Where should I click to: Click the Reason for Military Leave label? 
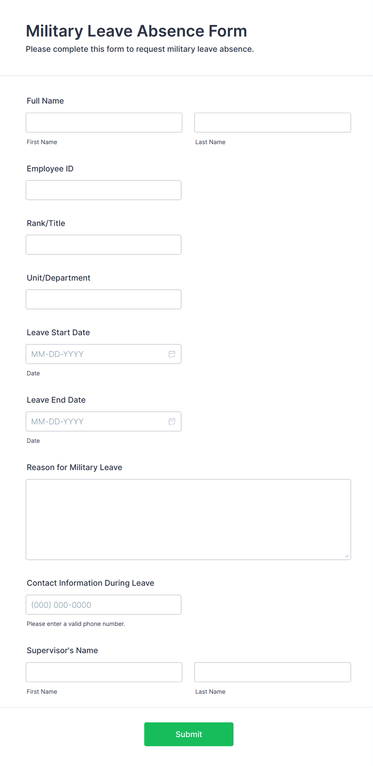(x=75, y=467)
